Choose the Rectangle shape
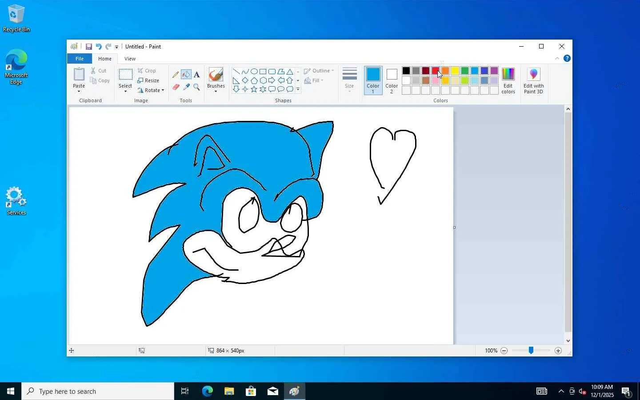The height and width of the screenshot is (400, 640). click(263, 72)
